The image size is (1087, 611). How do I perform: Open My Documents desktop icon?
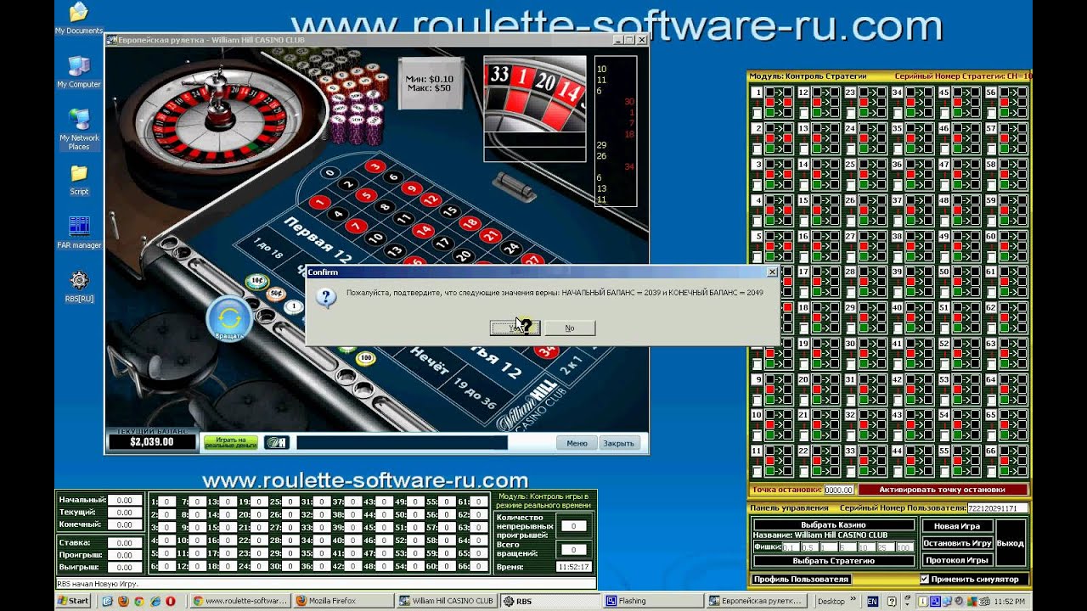click(78, 18)
